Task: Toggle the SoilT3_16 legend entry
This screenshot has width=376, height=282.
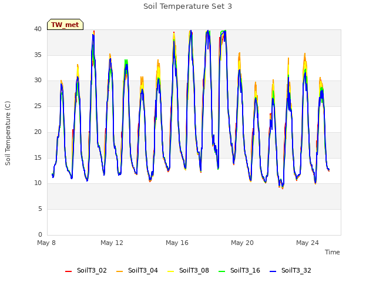Action: point(239,270)
